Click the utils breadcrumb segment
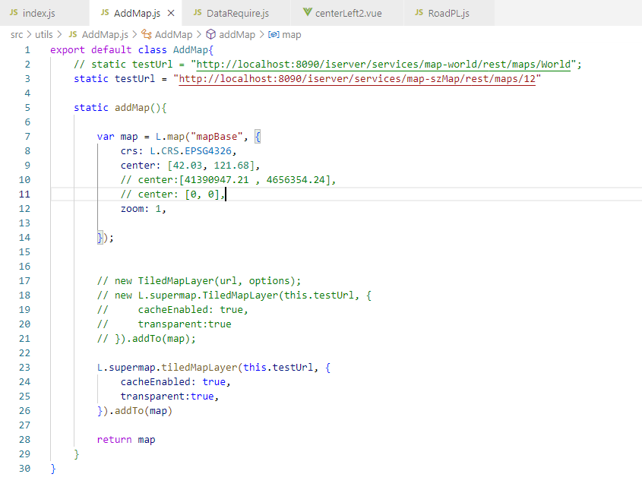 [44, 35]
